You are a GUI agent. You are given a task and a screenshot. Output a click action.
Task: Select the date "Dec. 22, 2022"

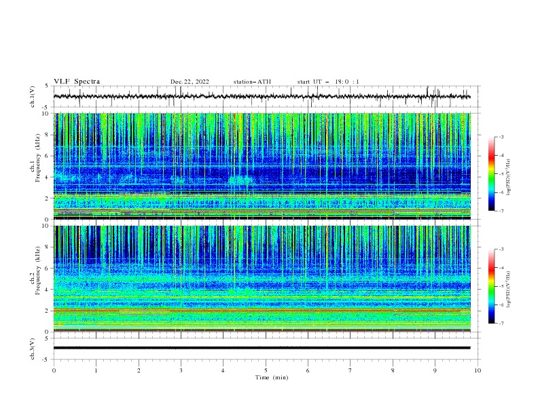click(x=190, y=82)
